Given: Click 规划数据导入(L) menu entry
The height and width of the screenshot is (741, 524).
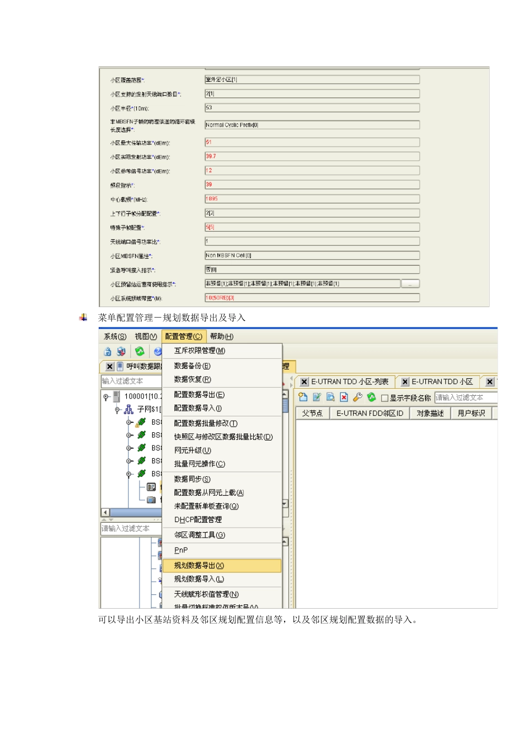Looking at the screenshot, I should (222, 579).
